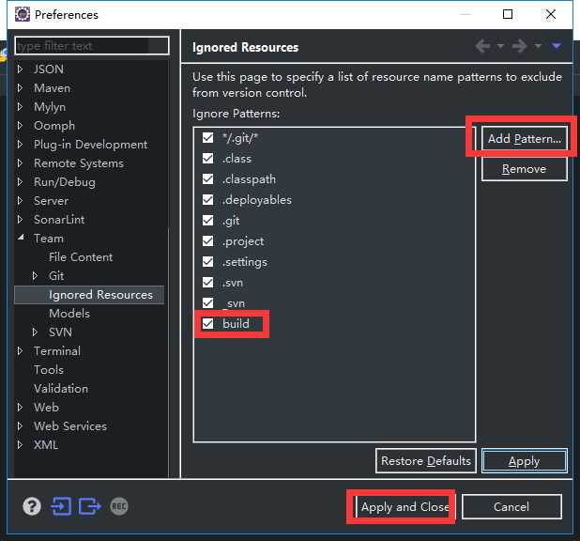The image size is (580, 541).
Task: Toggle the .deployables pattern checkbox
Action: [208, 200]
